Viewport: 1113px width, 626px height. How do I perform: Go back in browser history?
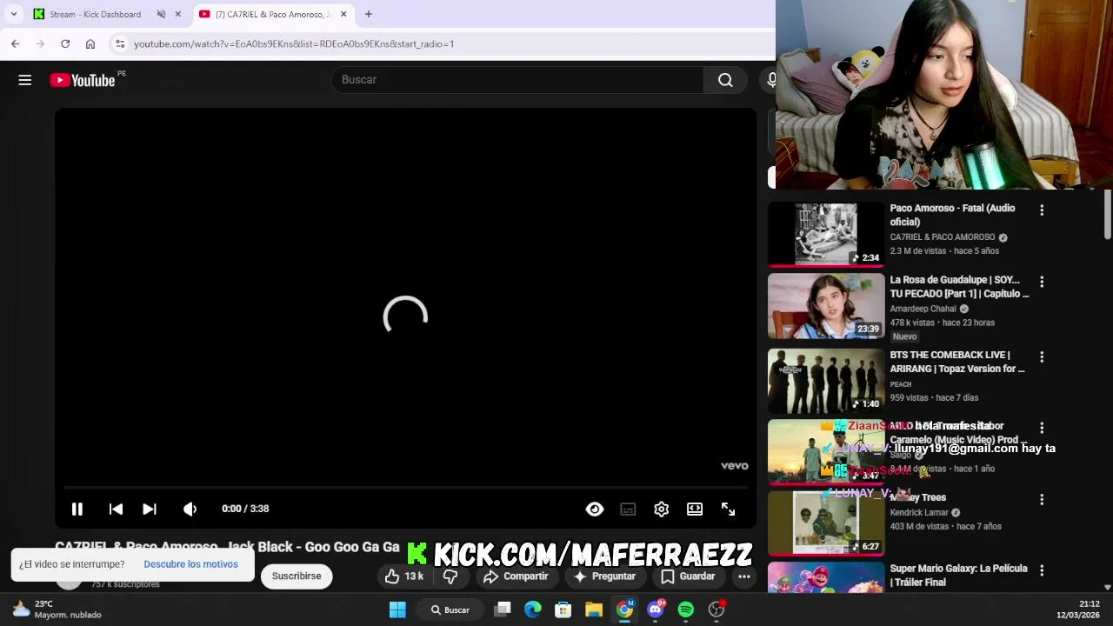(x=16, y=43)
